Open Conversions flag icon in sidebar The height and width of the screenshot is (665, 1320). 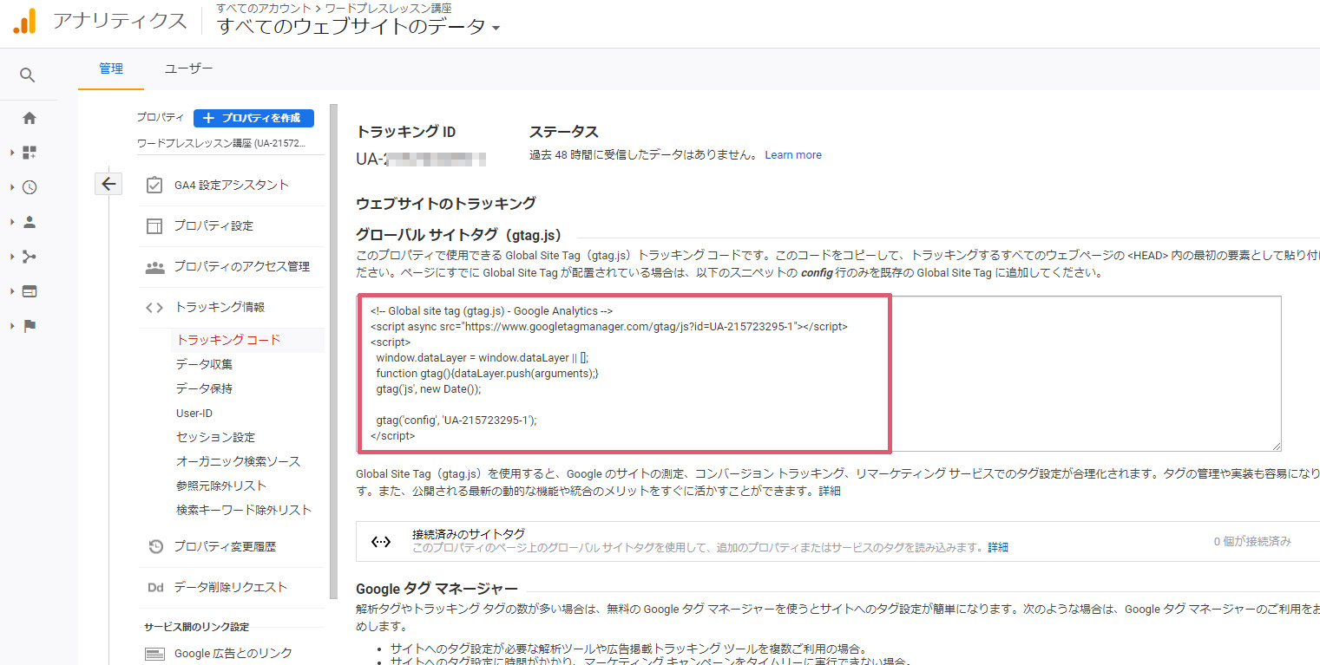(x=30, y=326)
